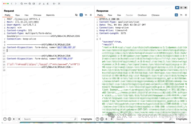
Task: Open the OneScan tab in the Response panel
Action: (x=142, y=15)
